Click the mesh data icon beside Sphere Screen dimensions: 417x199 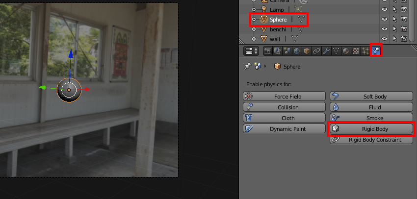tap(301, 19)
